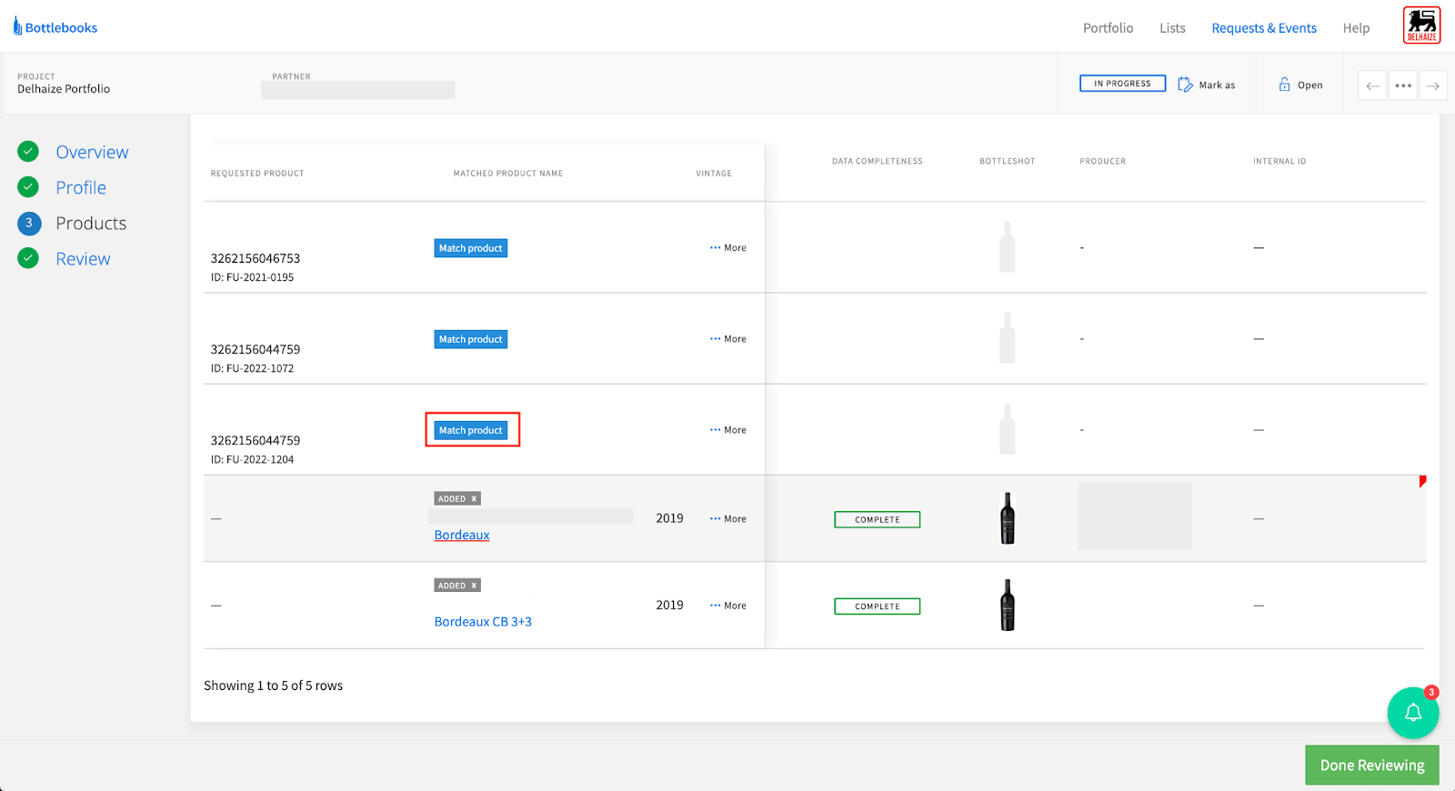The image size is (1455, 791).
Task: Click placeholder bottleshot for FU-2022-1204
Action: coord(1007,429)
